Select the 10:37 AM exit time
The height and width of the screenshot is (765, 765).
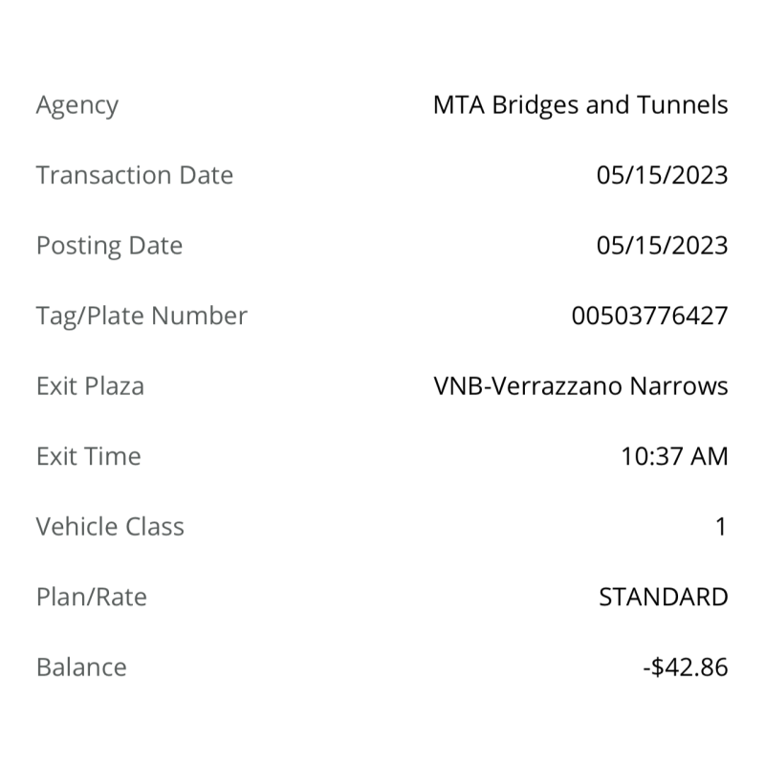coord(675,456)
